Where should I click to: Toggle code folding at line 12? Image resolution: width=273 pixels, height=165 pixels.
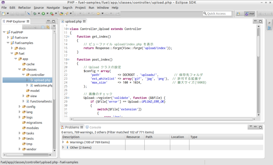(69, 36)
